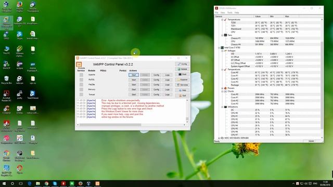Collapse the Intel Core i7 4790 node
333x187 pixels.
[219, 48]
